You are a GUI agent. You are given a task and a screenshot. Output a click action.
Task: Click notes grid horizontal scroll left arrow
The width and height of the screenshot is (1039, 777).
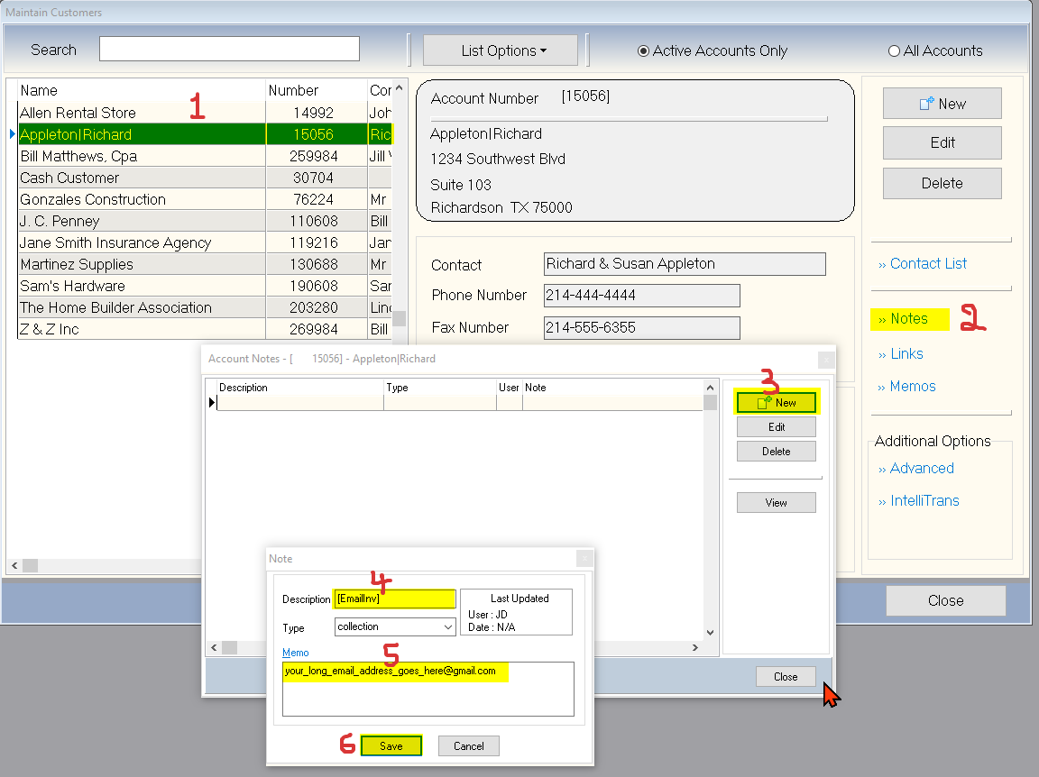coord(214,648)
